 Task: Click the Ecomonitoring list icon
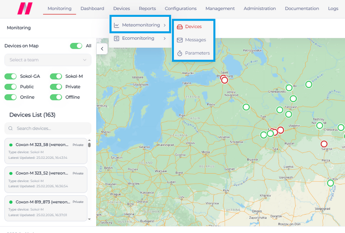[116, 38]
